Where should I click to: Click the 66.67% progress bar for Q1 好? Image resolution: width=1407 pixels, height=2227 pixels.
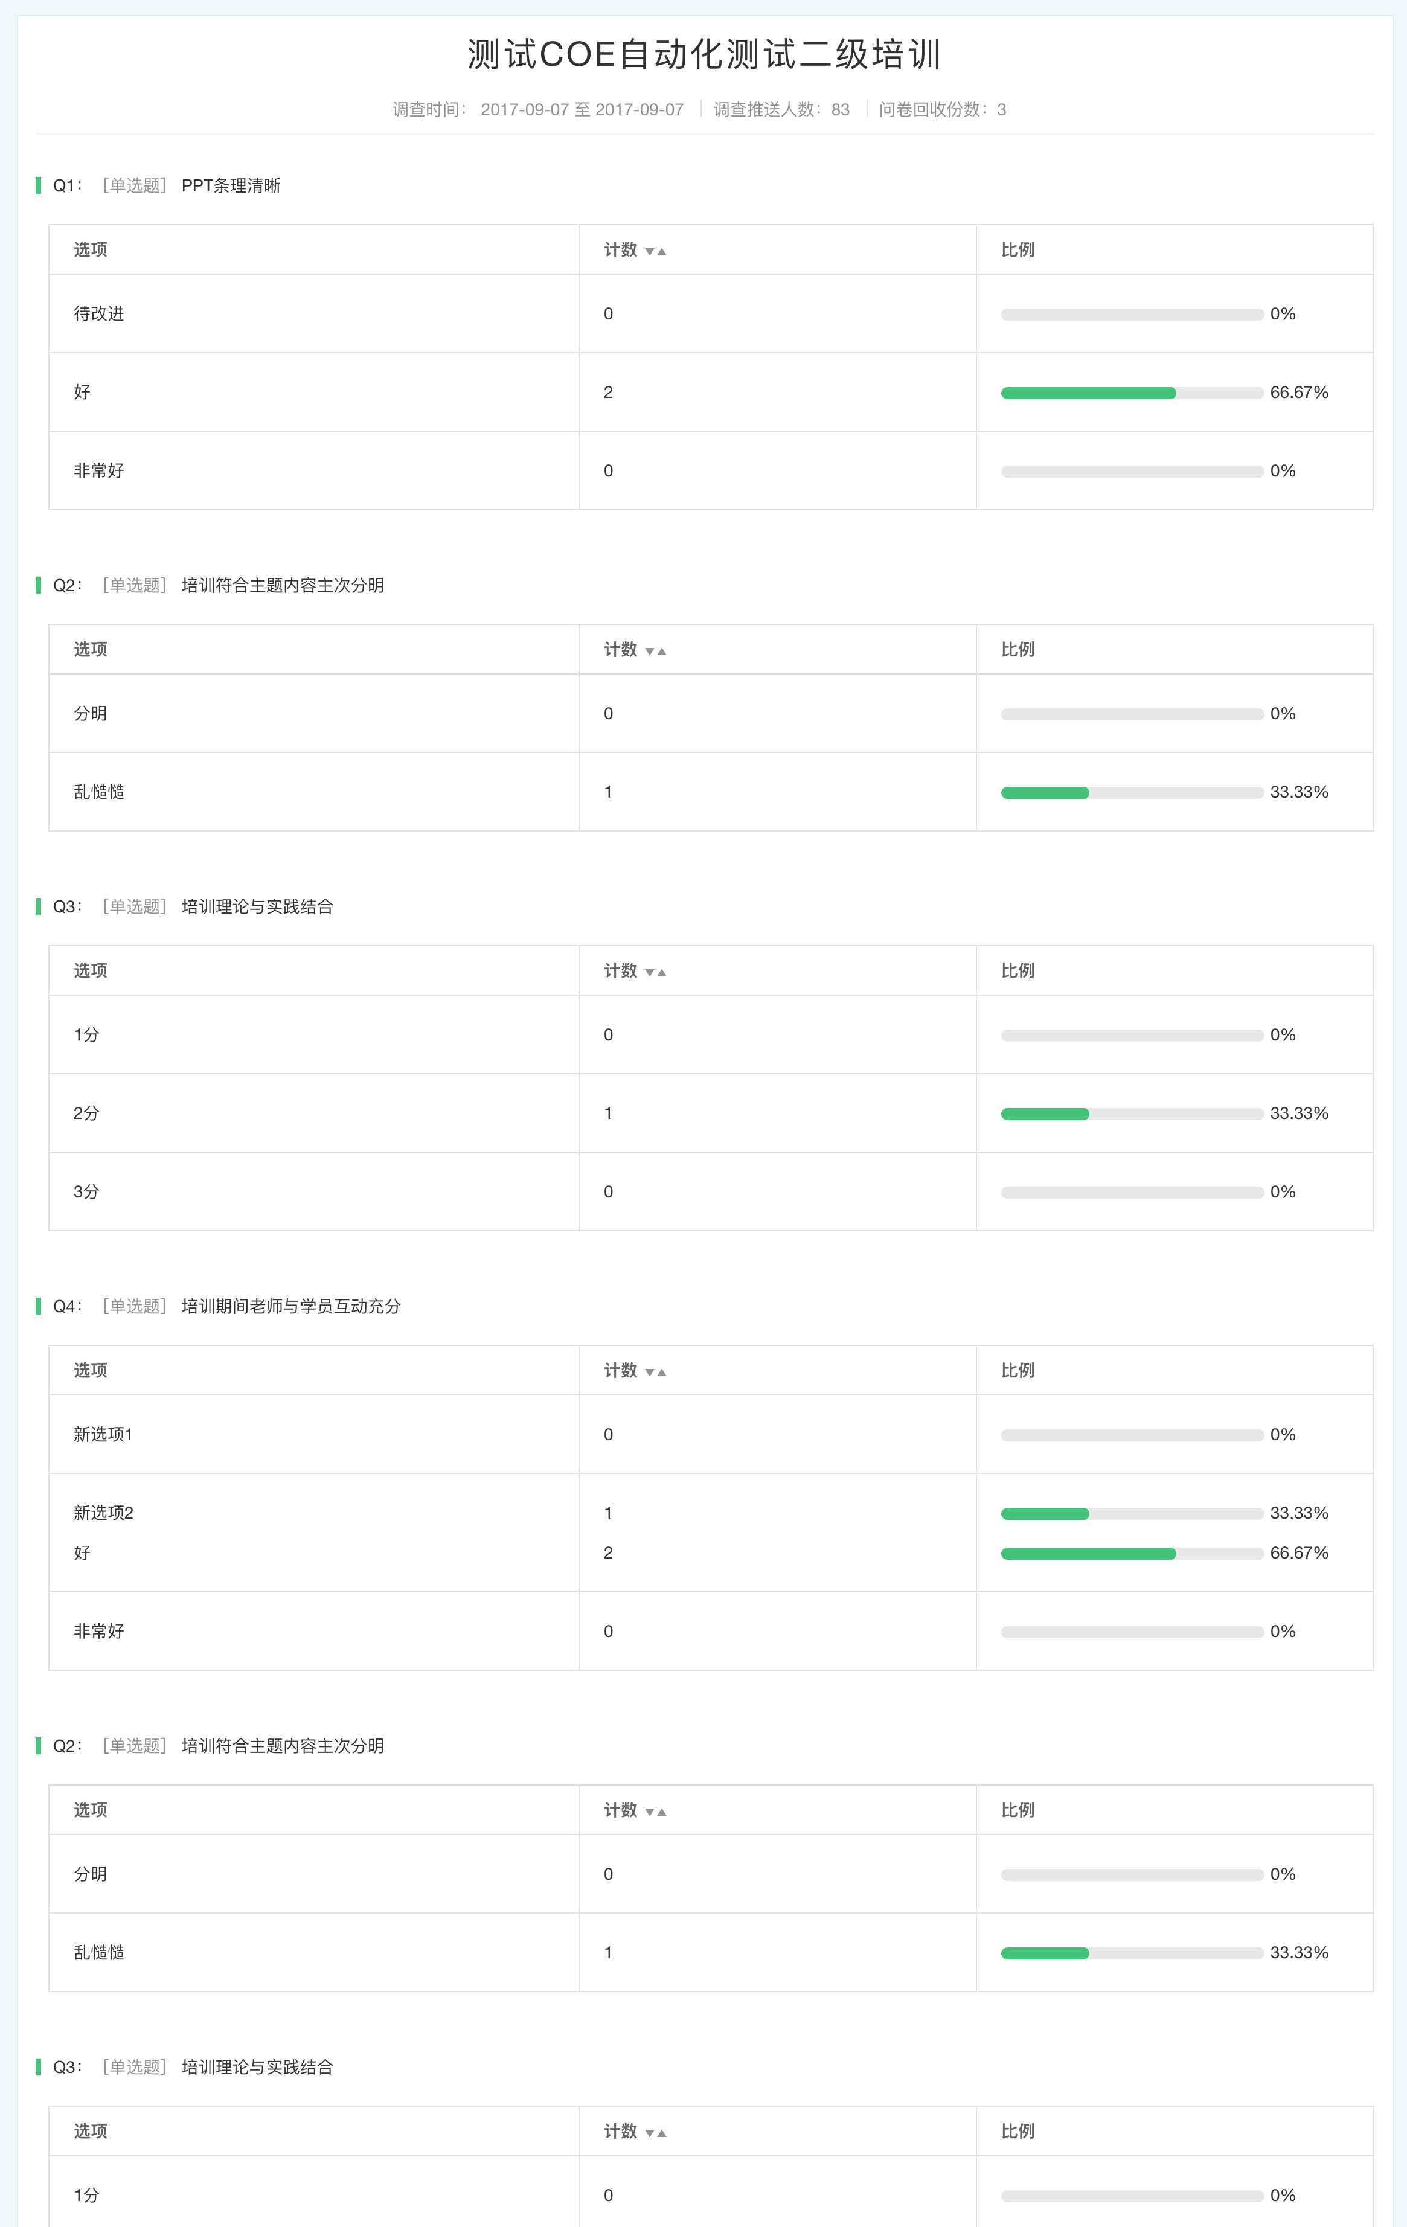point(1132,393)
